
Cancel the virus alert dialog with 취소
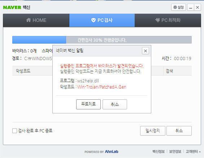click(x=115, y=104)
